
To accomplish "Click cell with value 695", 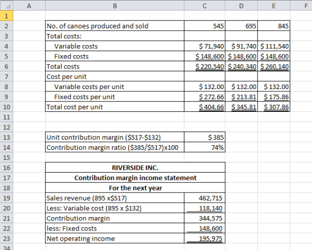I will click(241, 26).
